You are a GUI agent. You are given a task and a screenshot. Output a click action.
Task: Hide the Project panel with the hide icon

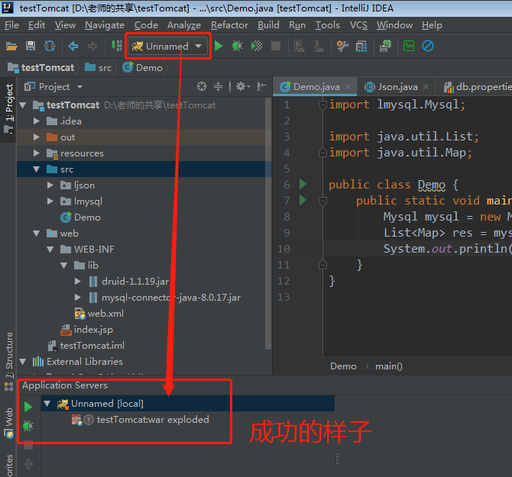click(x=262, y=86)
